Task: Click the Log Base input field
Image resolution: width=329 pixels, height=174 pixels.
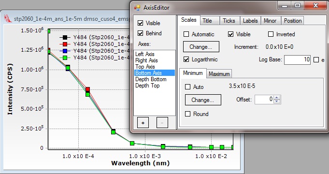Action: (x=297, y=59)
